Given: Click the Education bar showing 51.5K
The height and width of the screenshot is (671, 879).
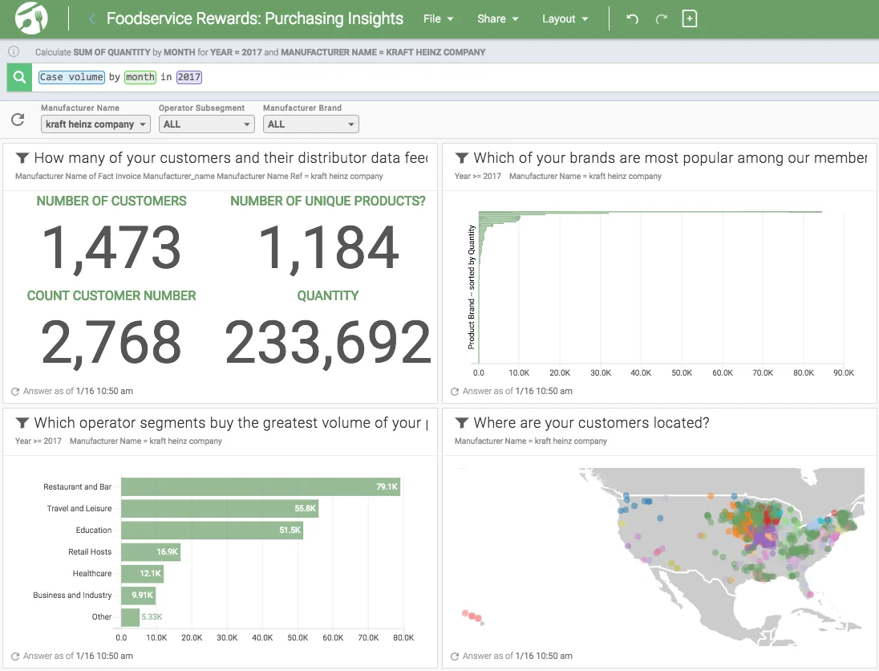Looking at the screenshot, I should (x=212, y=531).
